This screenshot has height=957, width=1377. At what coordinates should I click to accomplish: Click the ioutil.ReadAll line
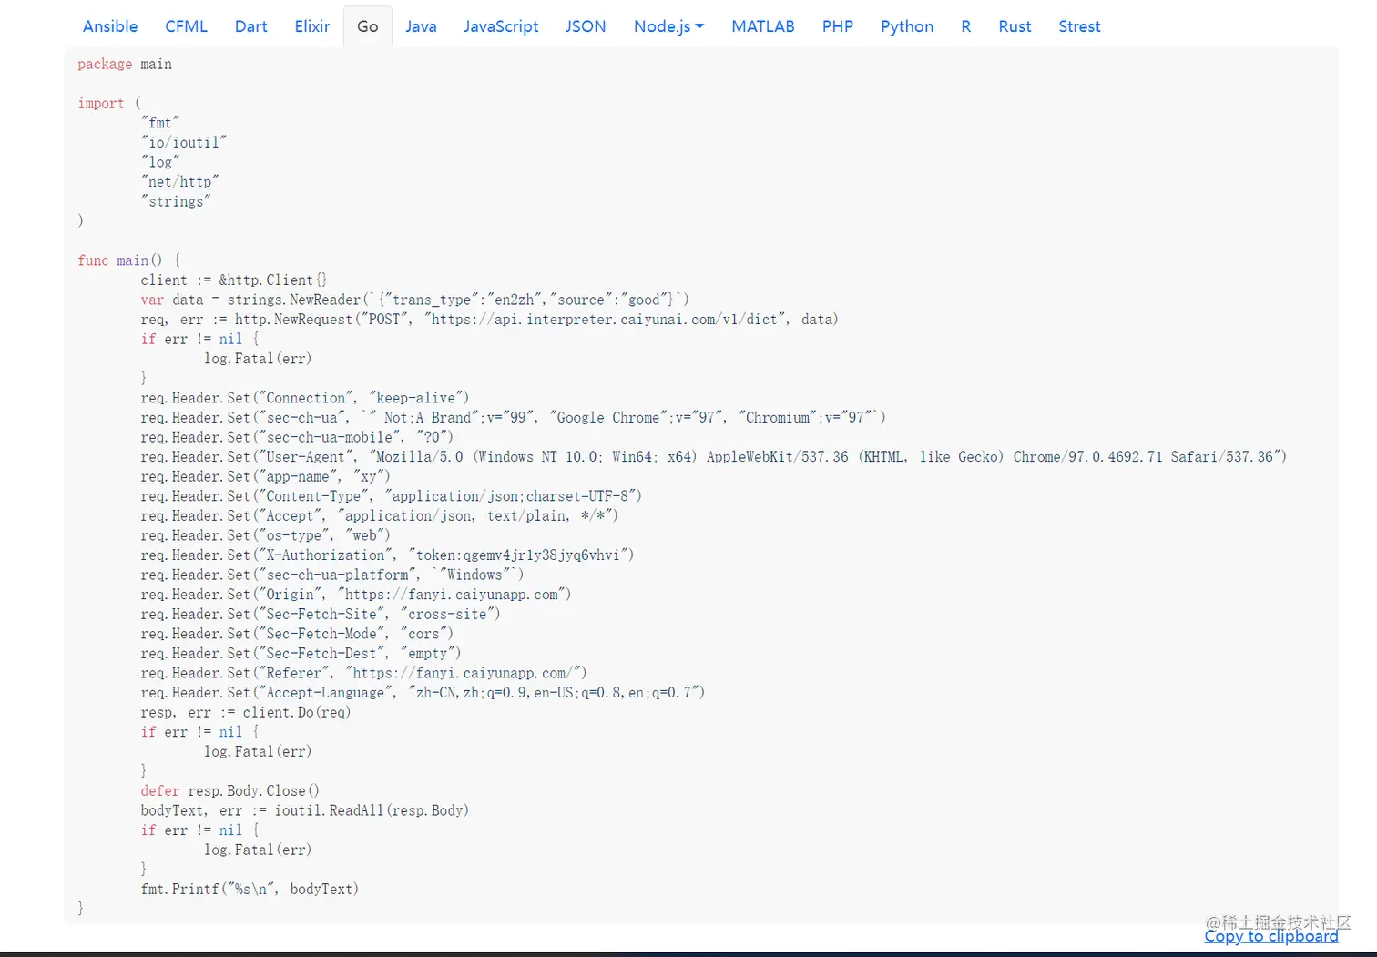pyautogui.click(x=305, y=810)
